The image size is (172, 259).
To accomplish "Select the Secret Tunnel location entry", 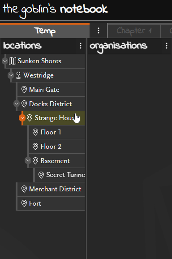I will pyautogui.click(x=60, y=175).
